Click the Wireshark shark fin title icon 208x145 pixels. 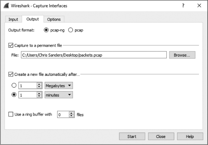(x=7, y=6)
